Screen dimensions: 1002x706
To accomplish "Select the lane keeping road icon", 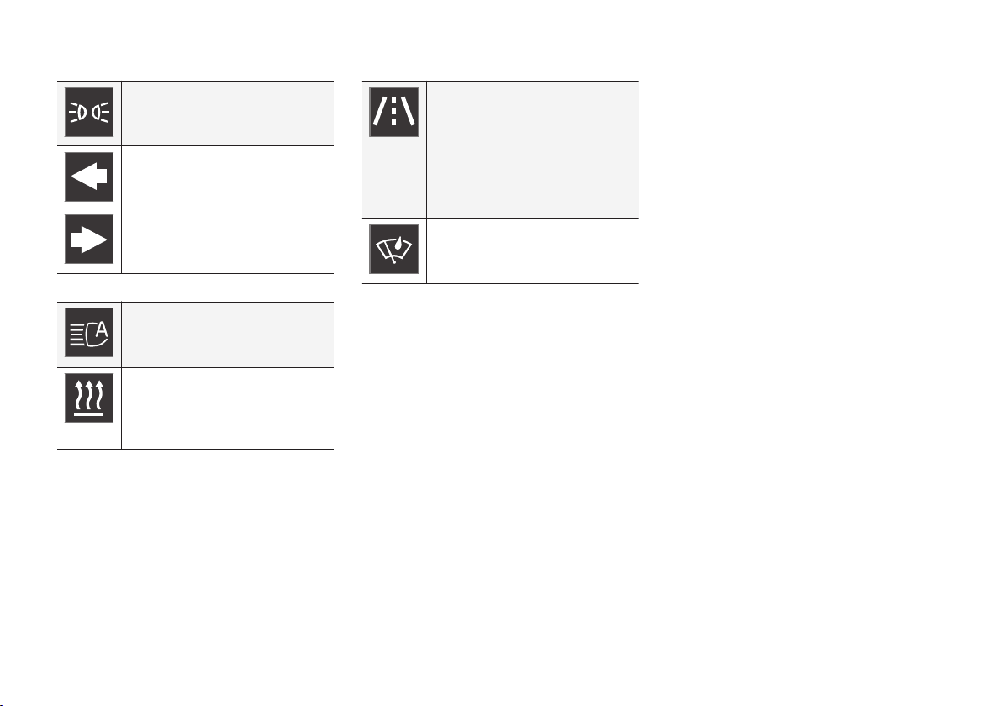I will tap(393, 113).
